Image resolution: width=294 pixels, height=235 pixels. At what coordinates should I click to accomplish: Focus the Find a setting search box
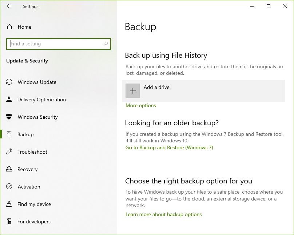[x=59, y=44]
